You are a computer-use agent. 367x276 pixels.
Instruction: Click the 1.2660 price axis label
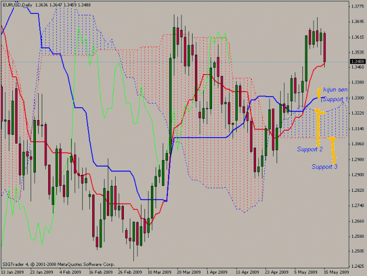coord(358,221)
